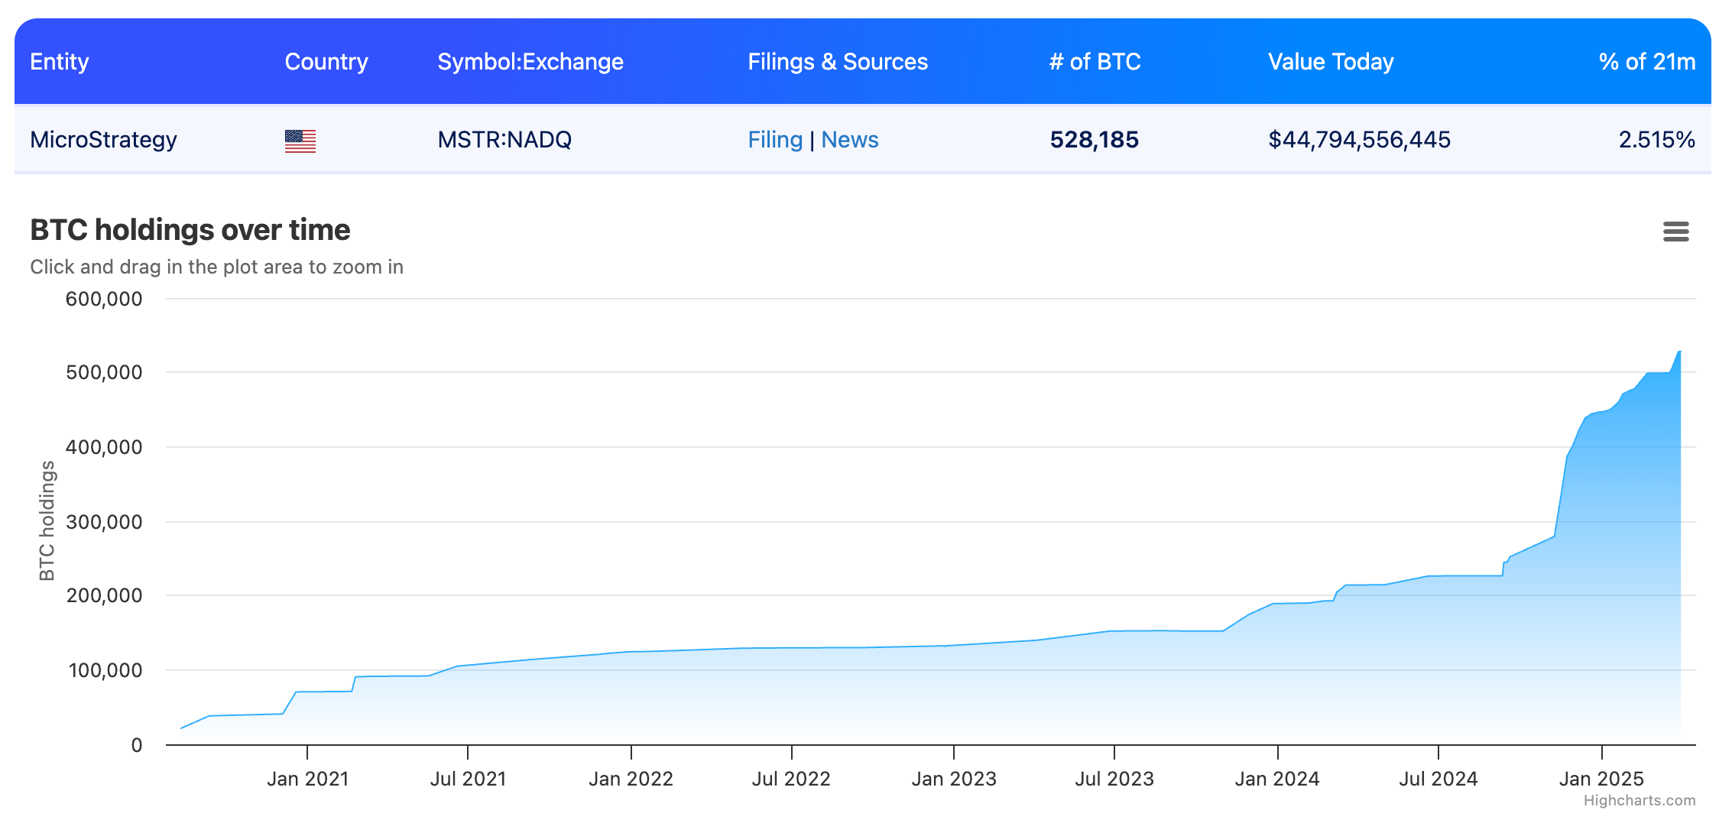Click the Symbol:Exchange column header

530,62
